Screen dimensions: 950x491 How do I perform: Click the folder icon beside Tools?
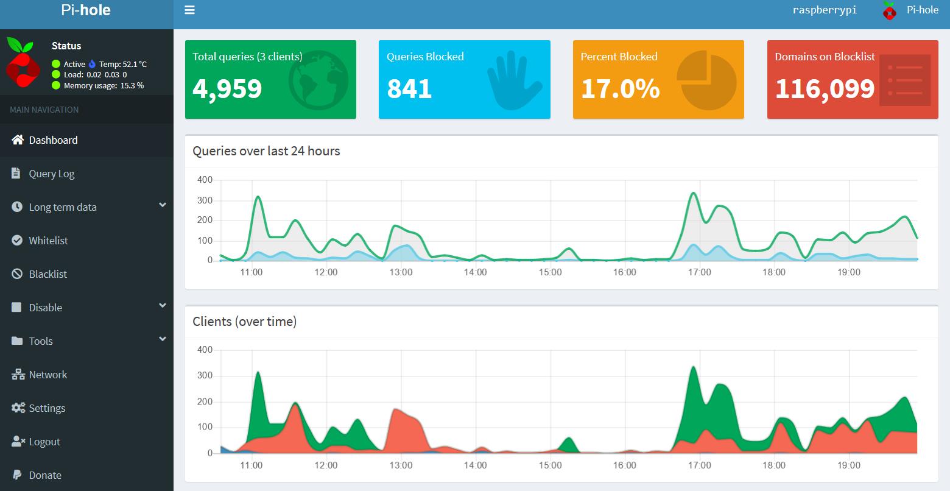point(17,341)
